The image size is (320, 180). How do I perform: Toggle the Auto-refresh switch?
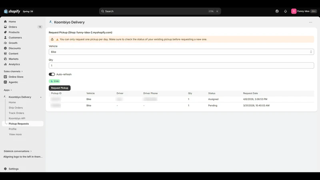click(52, 74)
